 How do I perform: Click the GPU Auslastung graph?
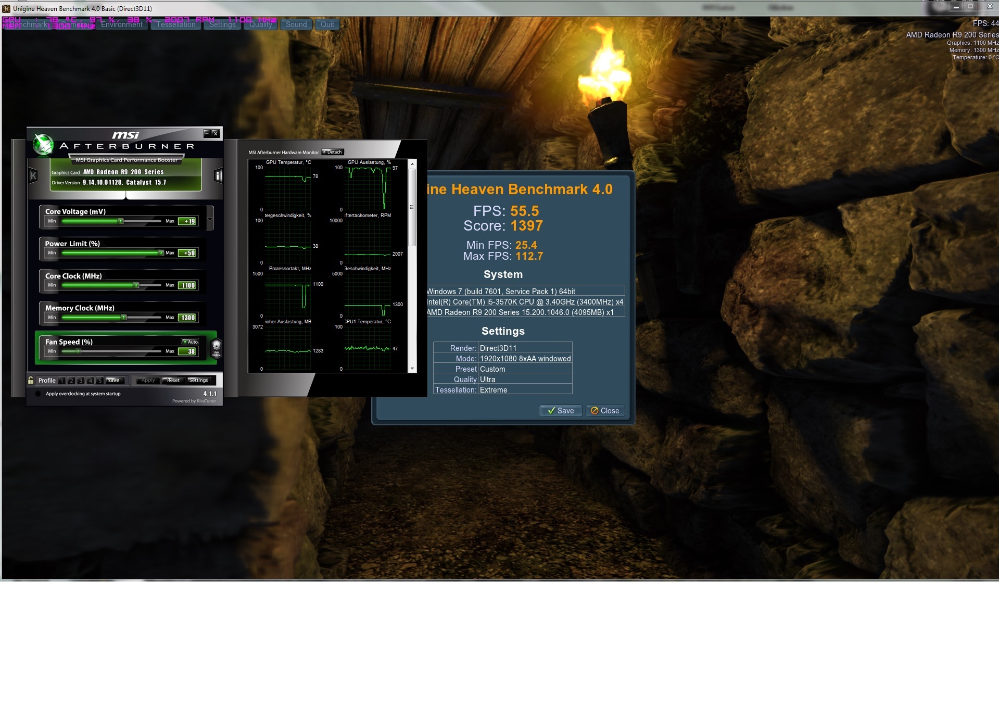(x=368, y=188)
